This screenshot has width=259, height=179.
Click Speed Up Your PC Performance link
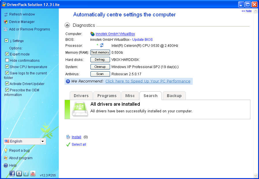(x=148, y=81)
